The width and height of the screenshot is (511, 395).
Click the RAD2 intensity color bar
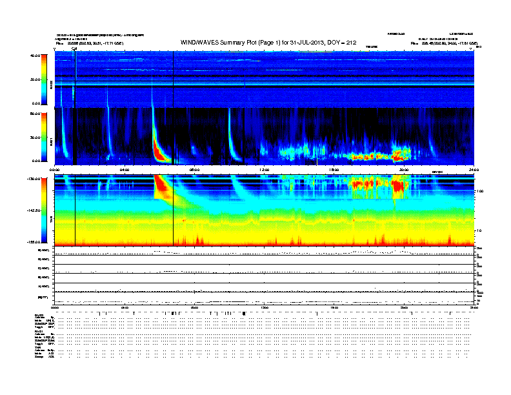click(44, 79)
